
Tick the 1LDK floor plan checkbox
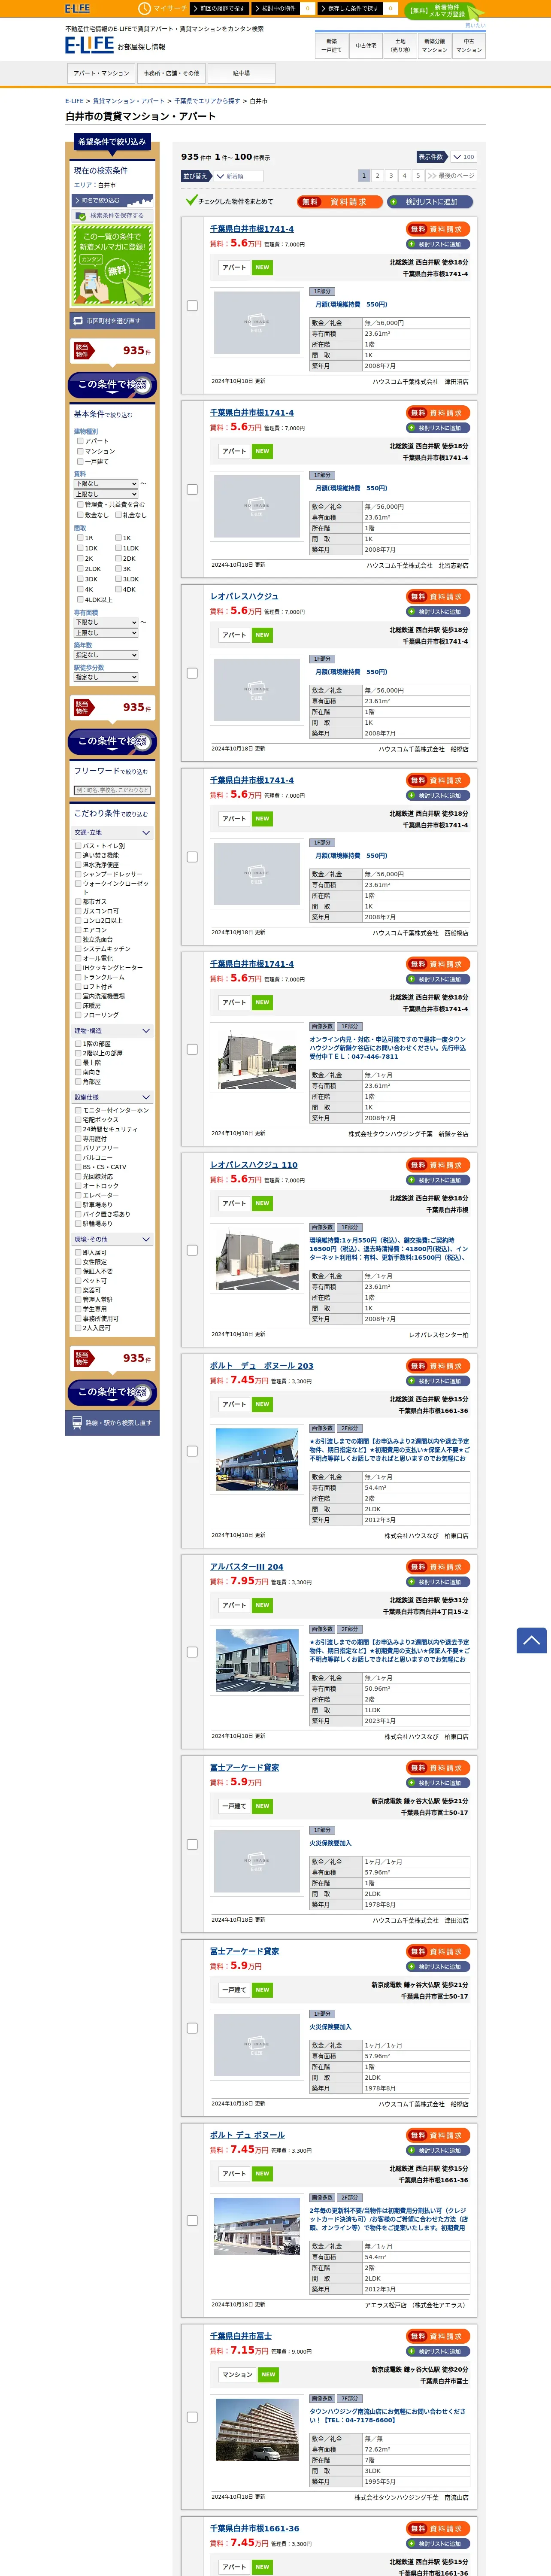118,548
